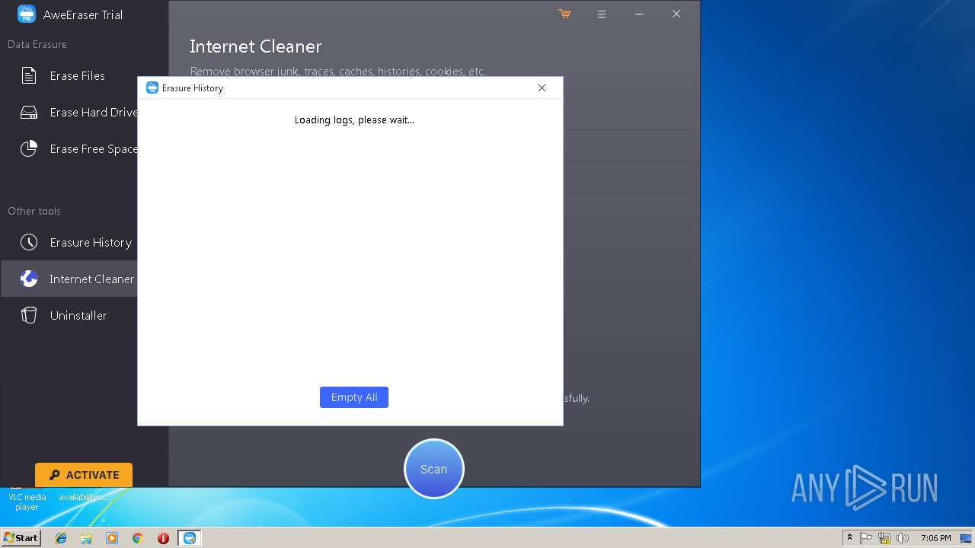Show hidden system tray icons
975x548 pixels.
[849, 538]
